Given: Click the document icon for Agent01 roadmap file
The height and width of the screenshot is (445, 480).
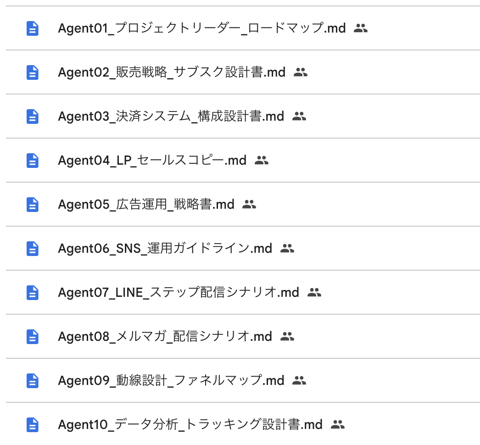Looking at the screenshot, I should coord(33,28).
